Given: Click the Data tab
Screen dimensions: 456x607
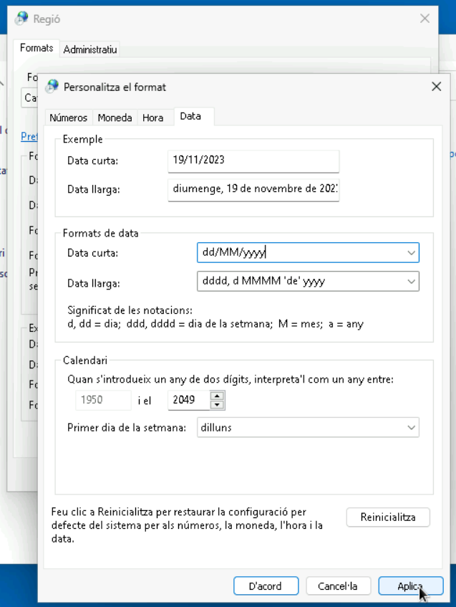Looking at the screenshot, I should [190, 116].
